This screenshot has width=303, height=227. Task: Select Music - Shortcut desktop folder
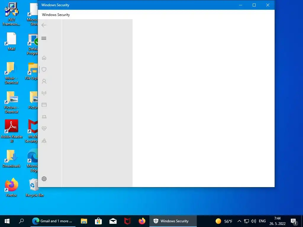pyautogui.click(x=12, y=73)
